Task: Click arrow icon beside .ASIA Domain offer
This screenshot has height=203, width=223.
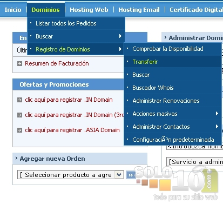Action: click(x=19, y=130)
